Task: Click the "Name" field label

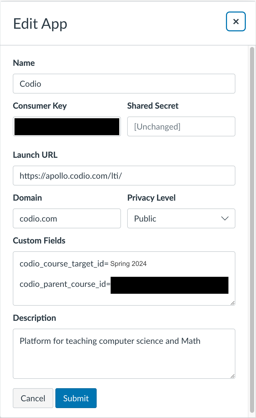Action: pyautogui.click(x=24, y=63)
